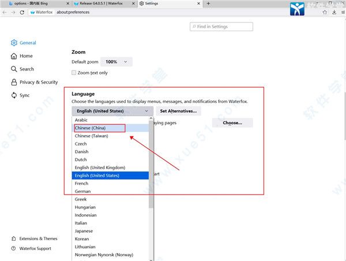Open the Default zoom 100% dropdown
The height and width of the screenshot is (261, 346).
116,62
